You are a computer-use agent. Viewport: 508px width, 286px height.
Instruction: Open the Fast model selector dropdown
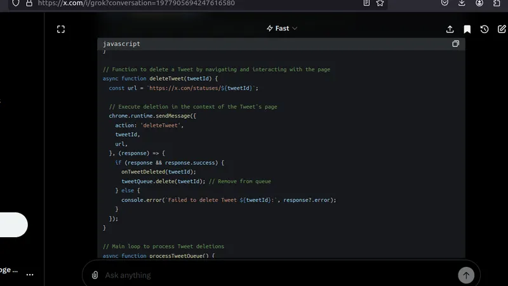[282, 29]
